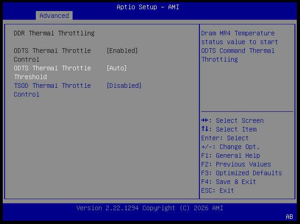Click the F2: Previous Values hint
The width and height of the screenshot is (300, 224).
(236, 164)
